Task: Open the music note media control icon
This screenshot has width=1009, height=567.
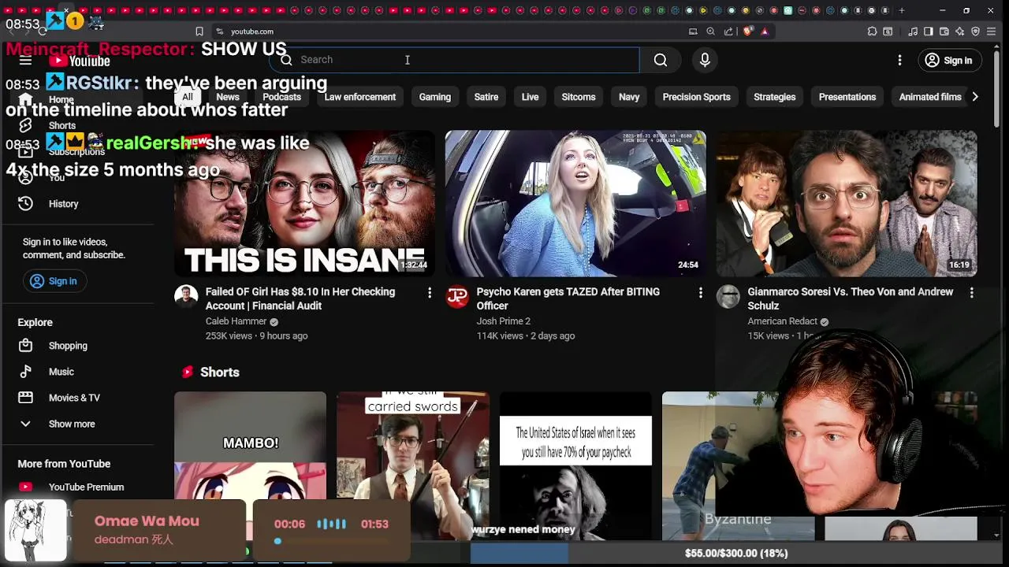Action: 913,31
